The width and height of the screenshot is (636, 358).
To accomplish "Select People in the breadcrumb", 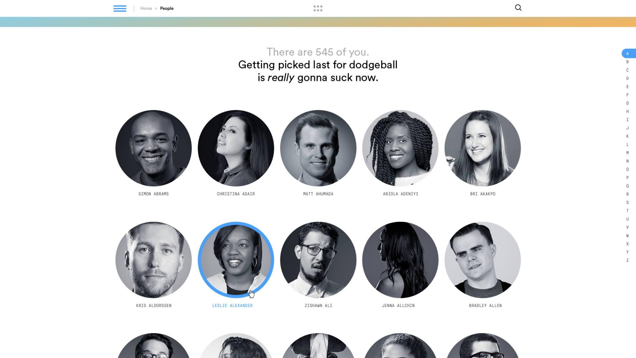I will (167, 8).
